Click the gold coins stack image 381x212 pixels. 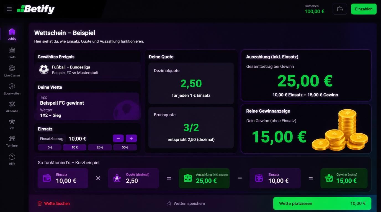click(x=340, y=130)
